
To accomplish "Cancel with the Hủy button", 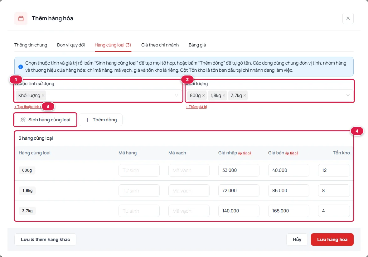I will (x=297, y=240).
